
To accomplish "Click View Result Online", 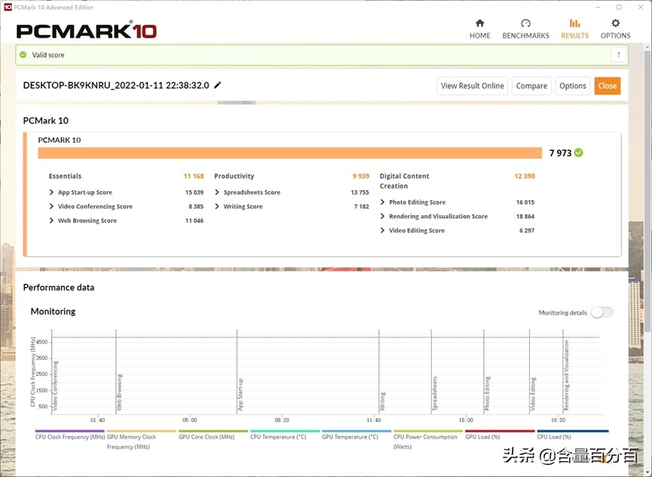I will [472, 85].
